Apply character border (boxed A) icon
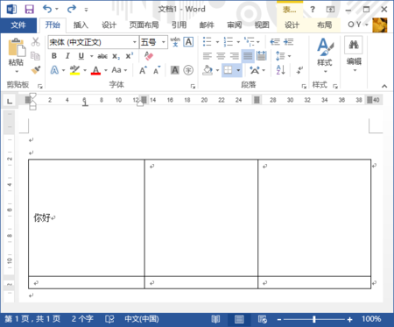The image size is (394, 327). (188, 42)
